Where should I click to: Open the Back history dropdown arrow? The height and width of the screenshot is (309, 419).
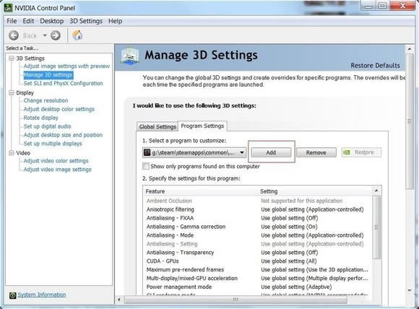[x=45, y=35]
